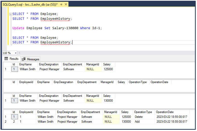Select the 130000 cell in third result grid
197x131 pixels.
pyautogui.click(x=108, y=101)
